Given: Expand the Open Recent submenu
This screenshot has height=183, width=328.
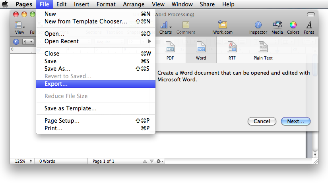Looking at the screenshot, I should [x=96, y=41].
